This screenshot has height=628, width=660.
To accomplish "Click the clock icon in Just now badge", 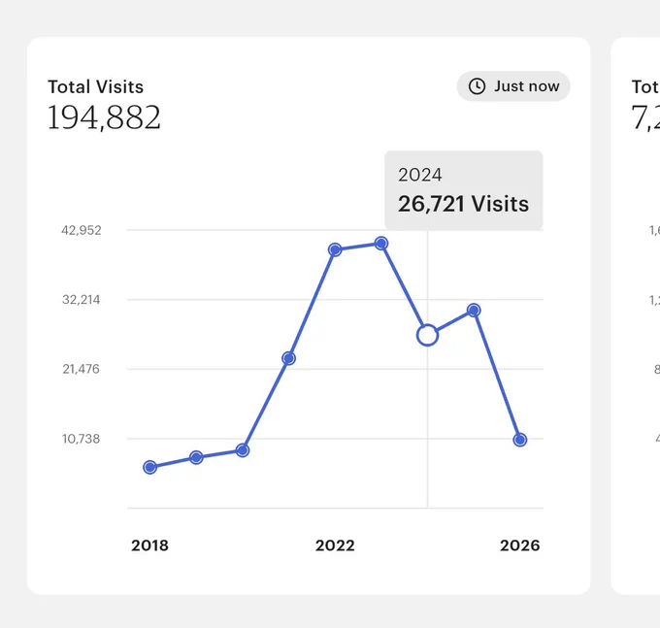I will 477,86.
